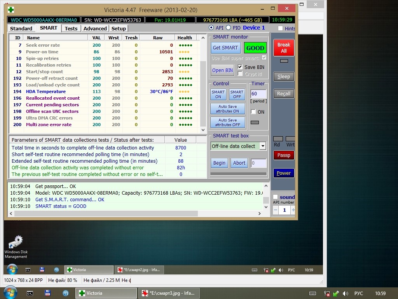This screenshot has height=299, width=398.
Task: Click Auto Save attributes OFF
Action: point(228,122)
